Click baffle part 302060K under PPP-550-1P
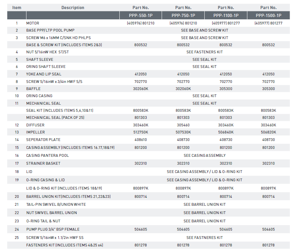This screenshot has height=250, width=294. point(141,89)
